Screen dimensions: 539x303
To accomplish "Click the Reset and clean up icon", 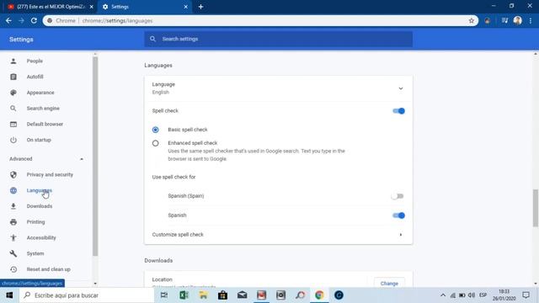I will pos(13,269).
